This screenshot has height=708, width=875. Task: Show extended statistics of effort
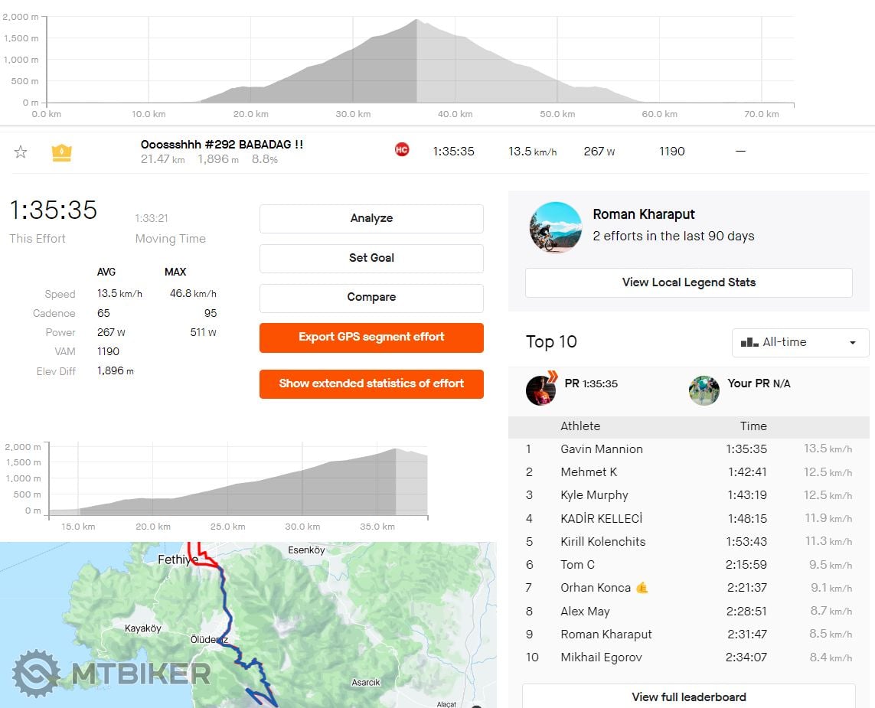click(x=371, y=383)
